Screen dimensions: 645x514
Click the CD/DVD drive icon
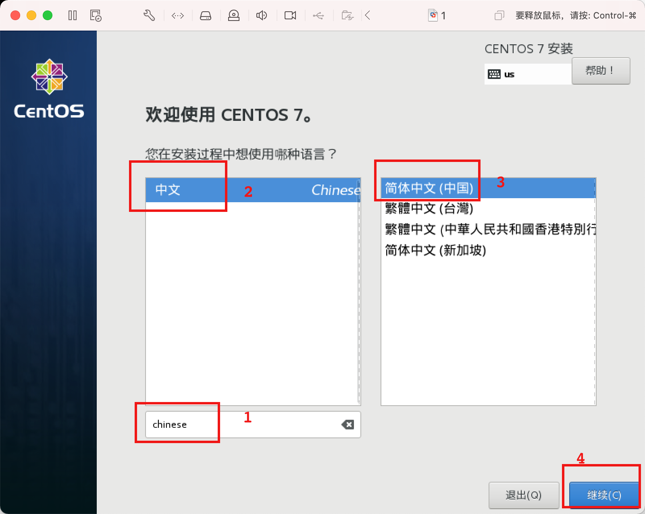tap(234, 15)
